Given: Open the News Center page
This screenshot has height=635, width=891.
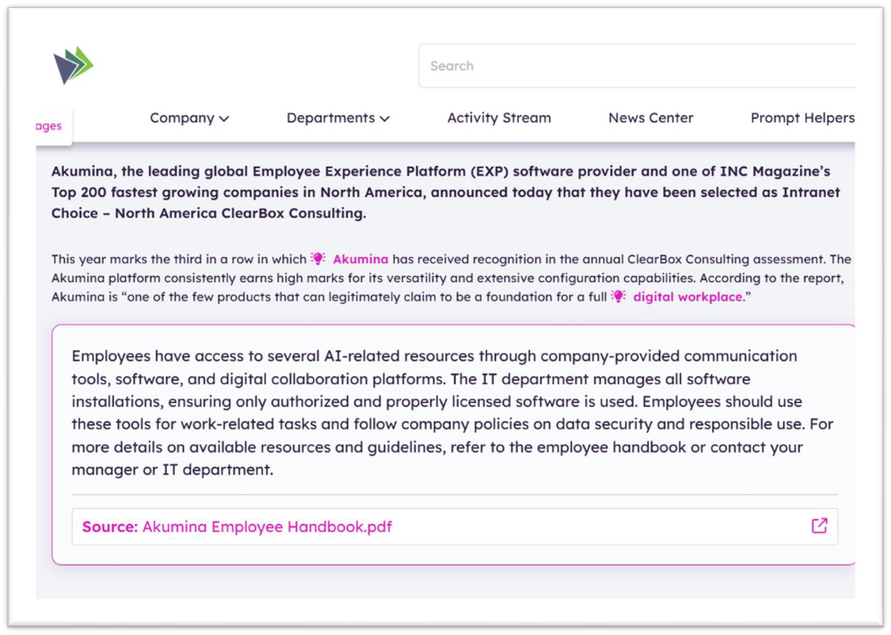Looking at the screenshot, I should point(650,117).
